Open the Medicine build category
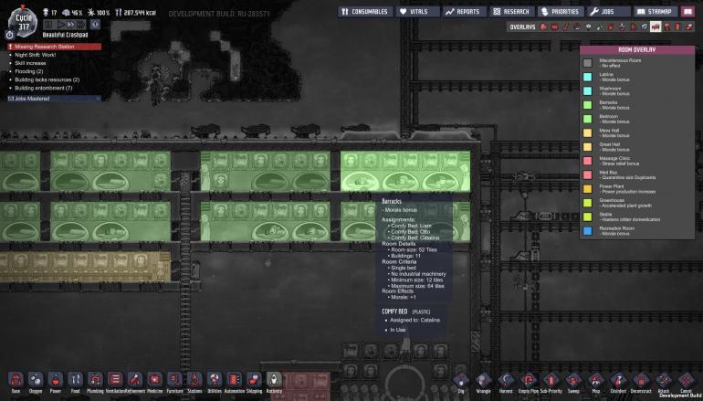 pos(154,380)
